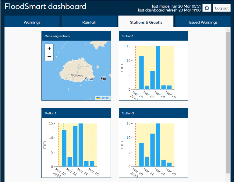Select the Stations & Graphs tab
This screenshot has width=234, height=182.
click(x=146, y=22)
